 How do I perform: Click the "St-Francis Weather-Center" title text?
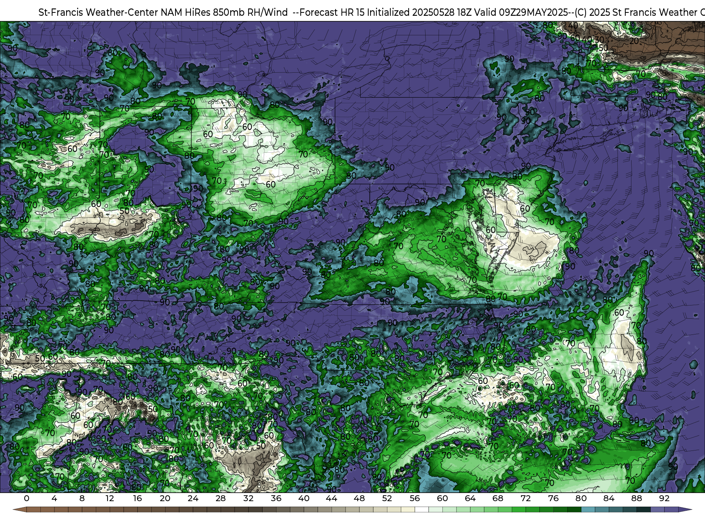pyautogui.click(x=98, y=12)
